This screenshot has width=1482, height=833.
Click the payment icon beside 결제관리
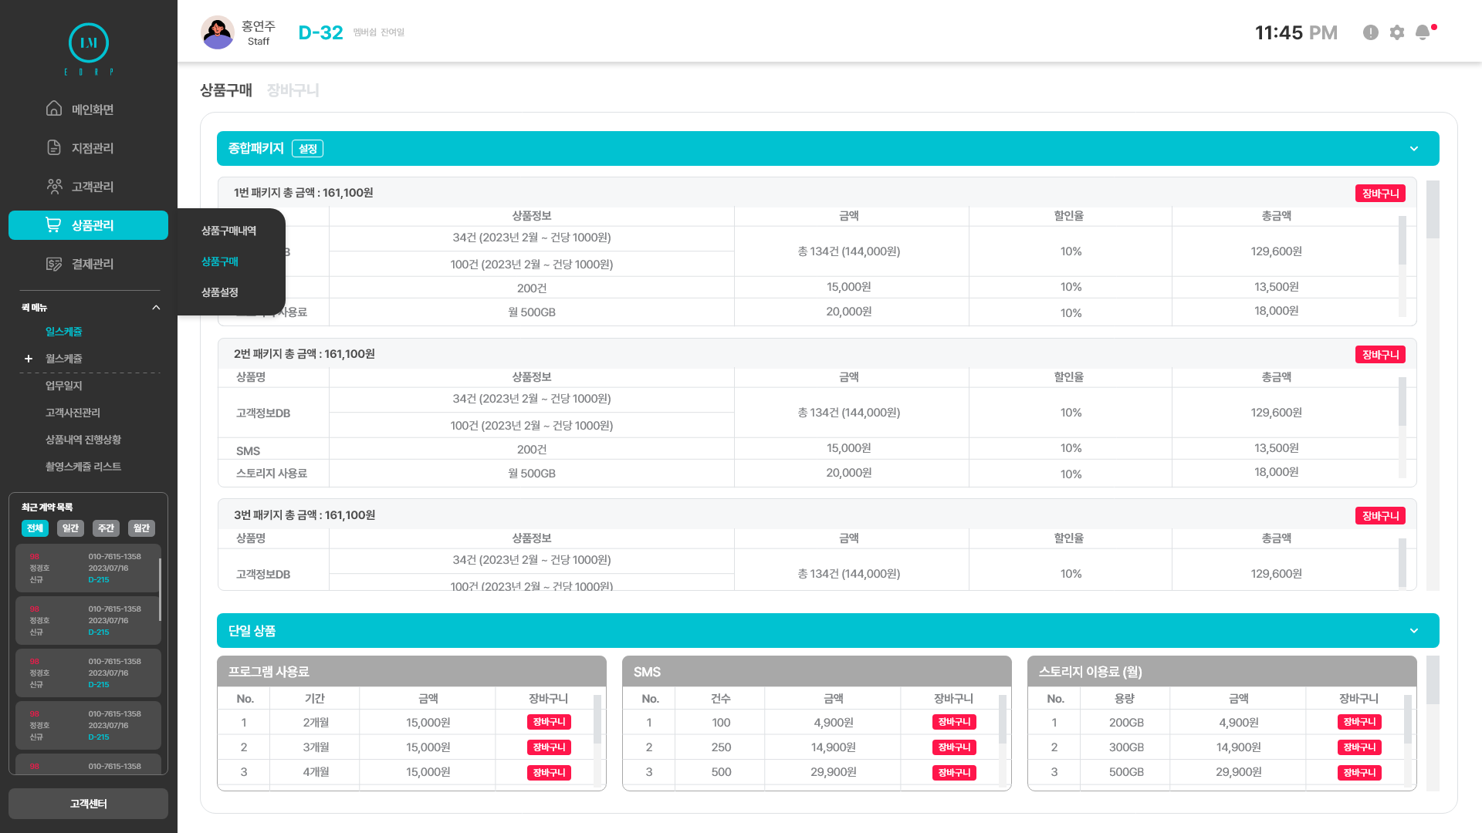tap(54, 264)
